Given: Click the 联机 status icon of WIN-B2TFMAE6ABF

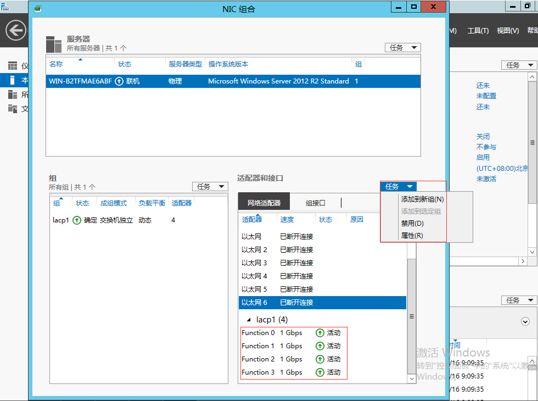Looking at the screenshot, I should coord(119,81).
